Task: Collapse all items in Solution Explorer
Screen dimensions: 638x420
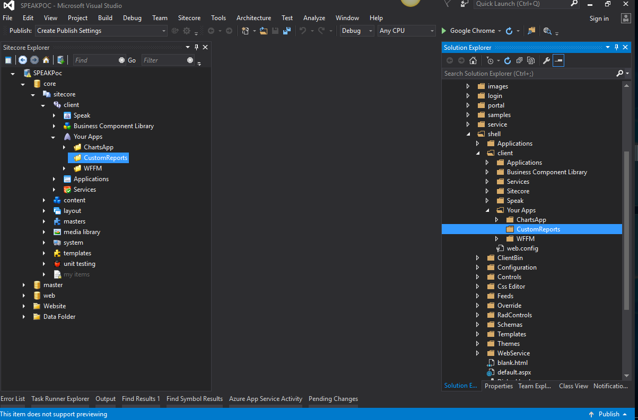Action: 520,60
